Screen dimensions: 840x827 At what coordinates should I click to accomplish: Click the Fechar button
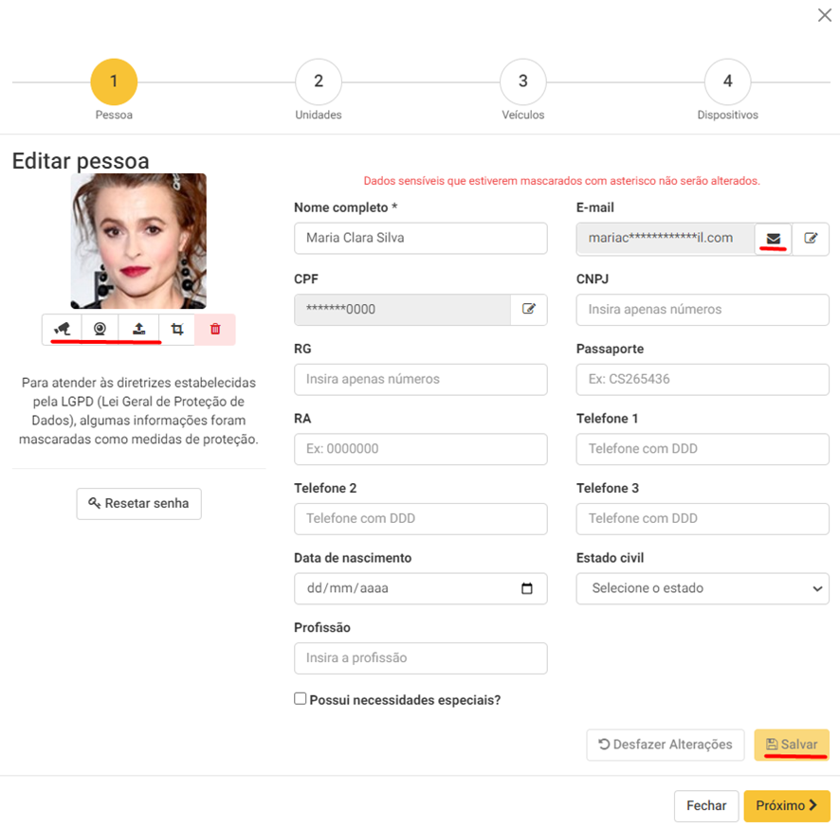point(706,805)
